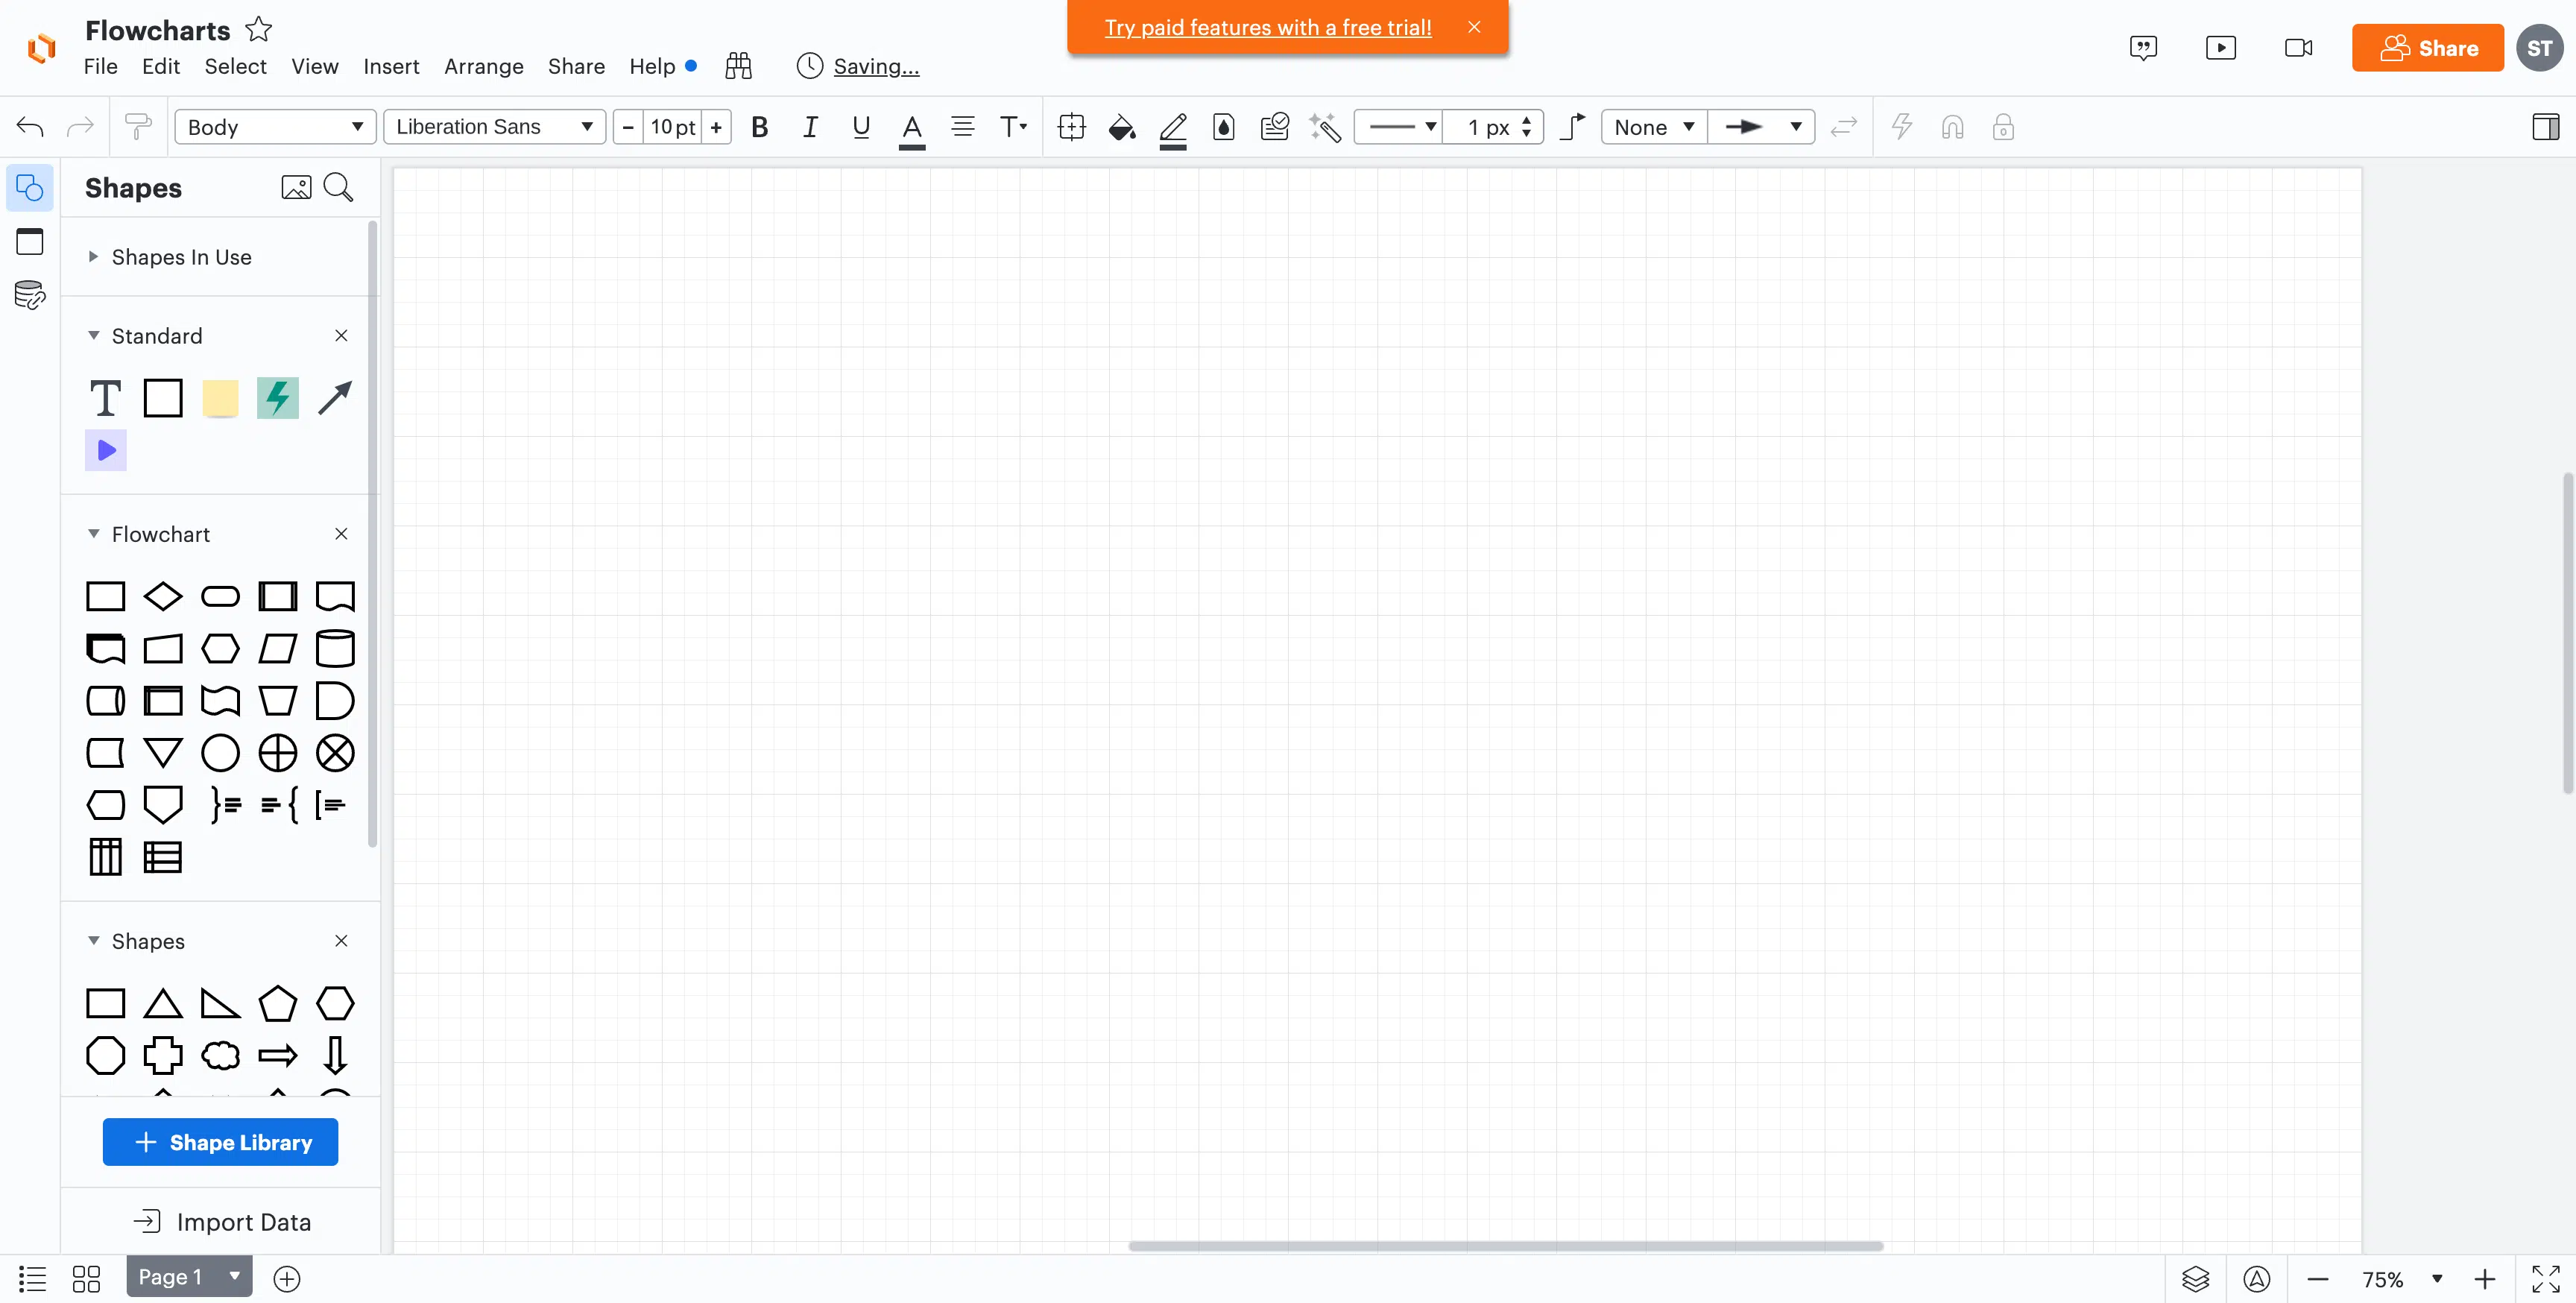Open the Magic wand styling tool

1325,127
